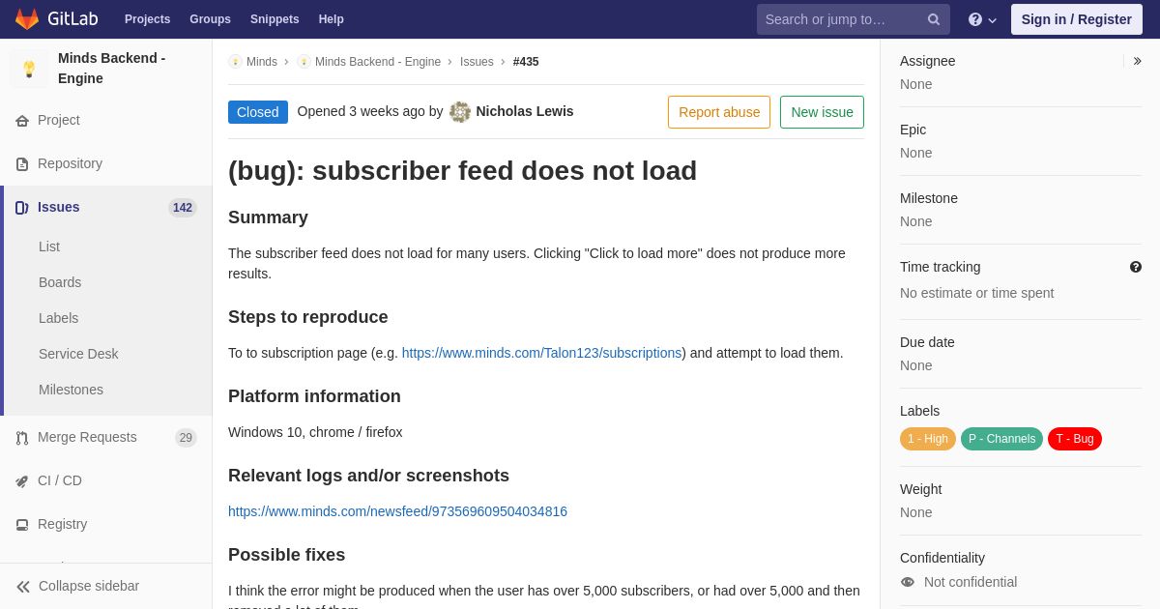Click the Minds Backend - Engine breadcrumb link
The height and width of the screenshot is (609, 1160).
tap(378, 62)
